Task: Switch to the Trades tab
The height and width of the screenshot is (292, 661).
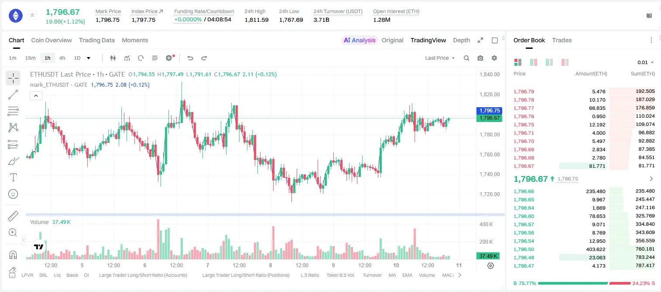Action: [562, 40]
